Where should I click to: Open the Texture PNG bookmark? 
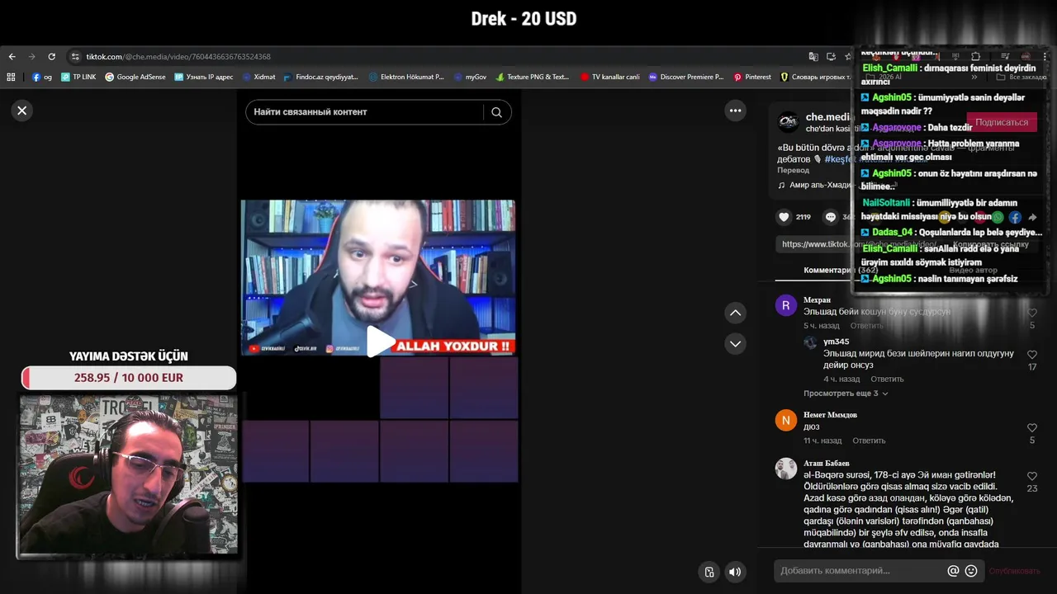[533, 77]
